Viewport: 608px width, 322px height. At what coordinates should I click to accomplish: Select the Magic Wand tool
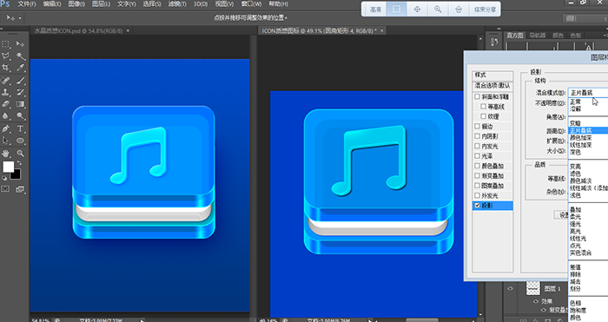[20, 56]
